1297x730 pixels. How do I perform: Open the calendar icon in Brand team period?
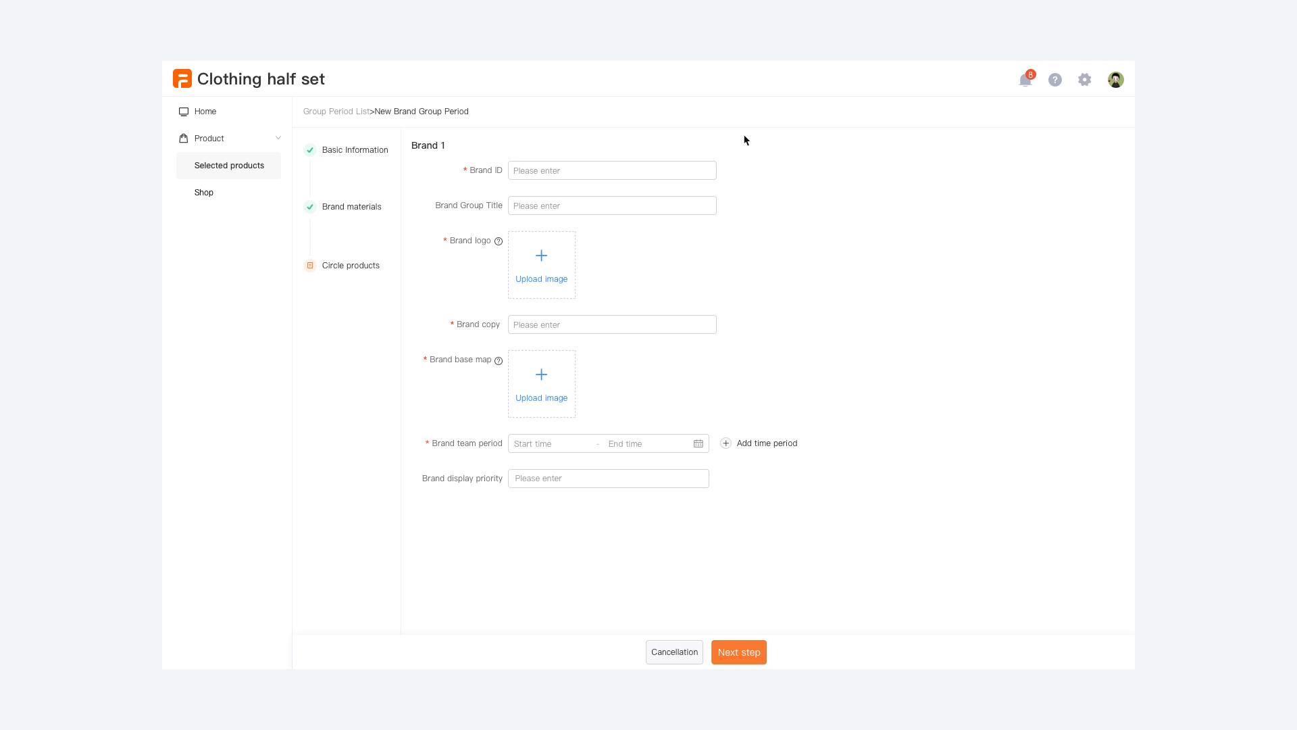click(x=698, y=443)
